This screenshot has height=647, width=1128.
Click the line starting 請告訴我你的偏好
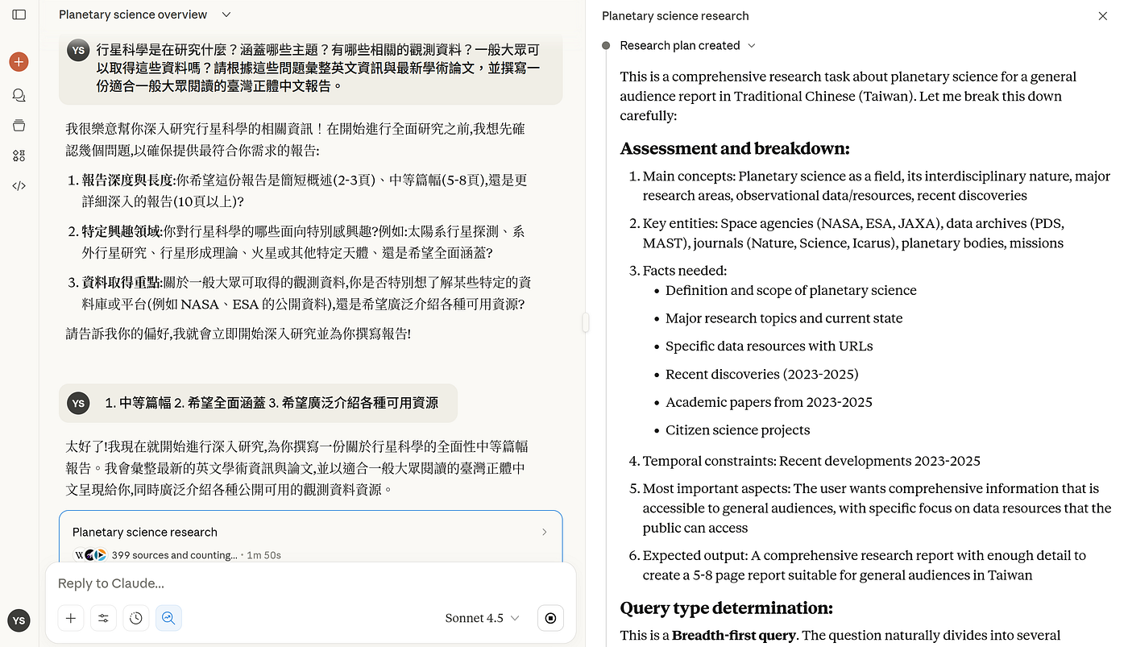coord(238,333)
